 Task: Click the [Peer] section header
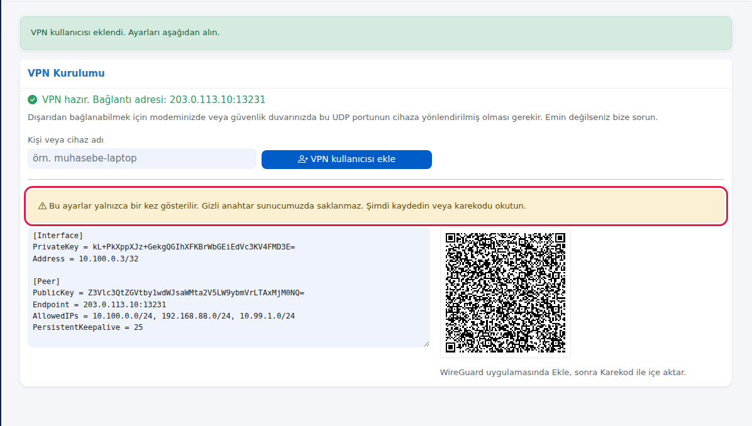click(47, 281)
